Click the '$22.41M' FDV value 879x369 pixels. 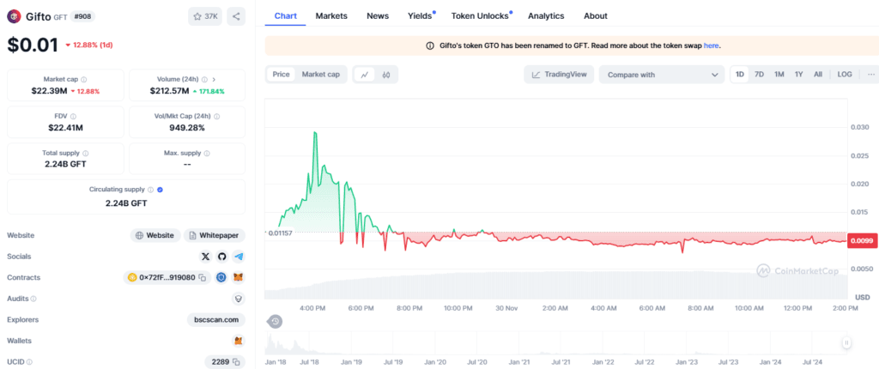[65, 127]
